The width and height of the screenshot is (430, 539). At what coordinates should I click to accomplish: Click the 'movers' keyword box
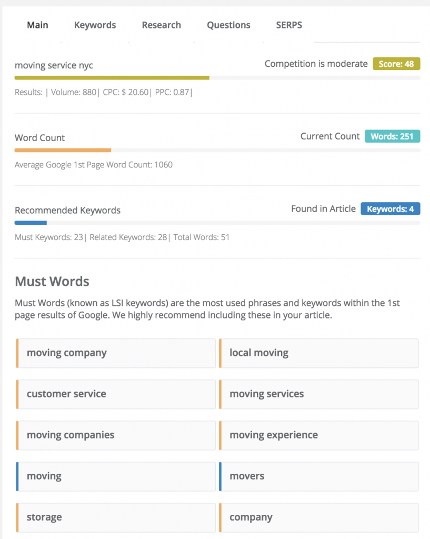point(318,476)
